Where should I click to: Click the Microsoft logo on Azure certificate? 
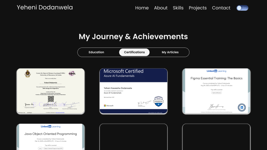[x=109, y=106]
